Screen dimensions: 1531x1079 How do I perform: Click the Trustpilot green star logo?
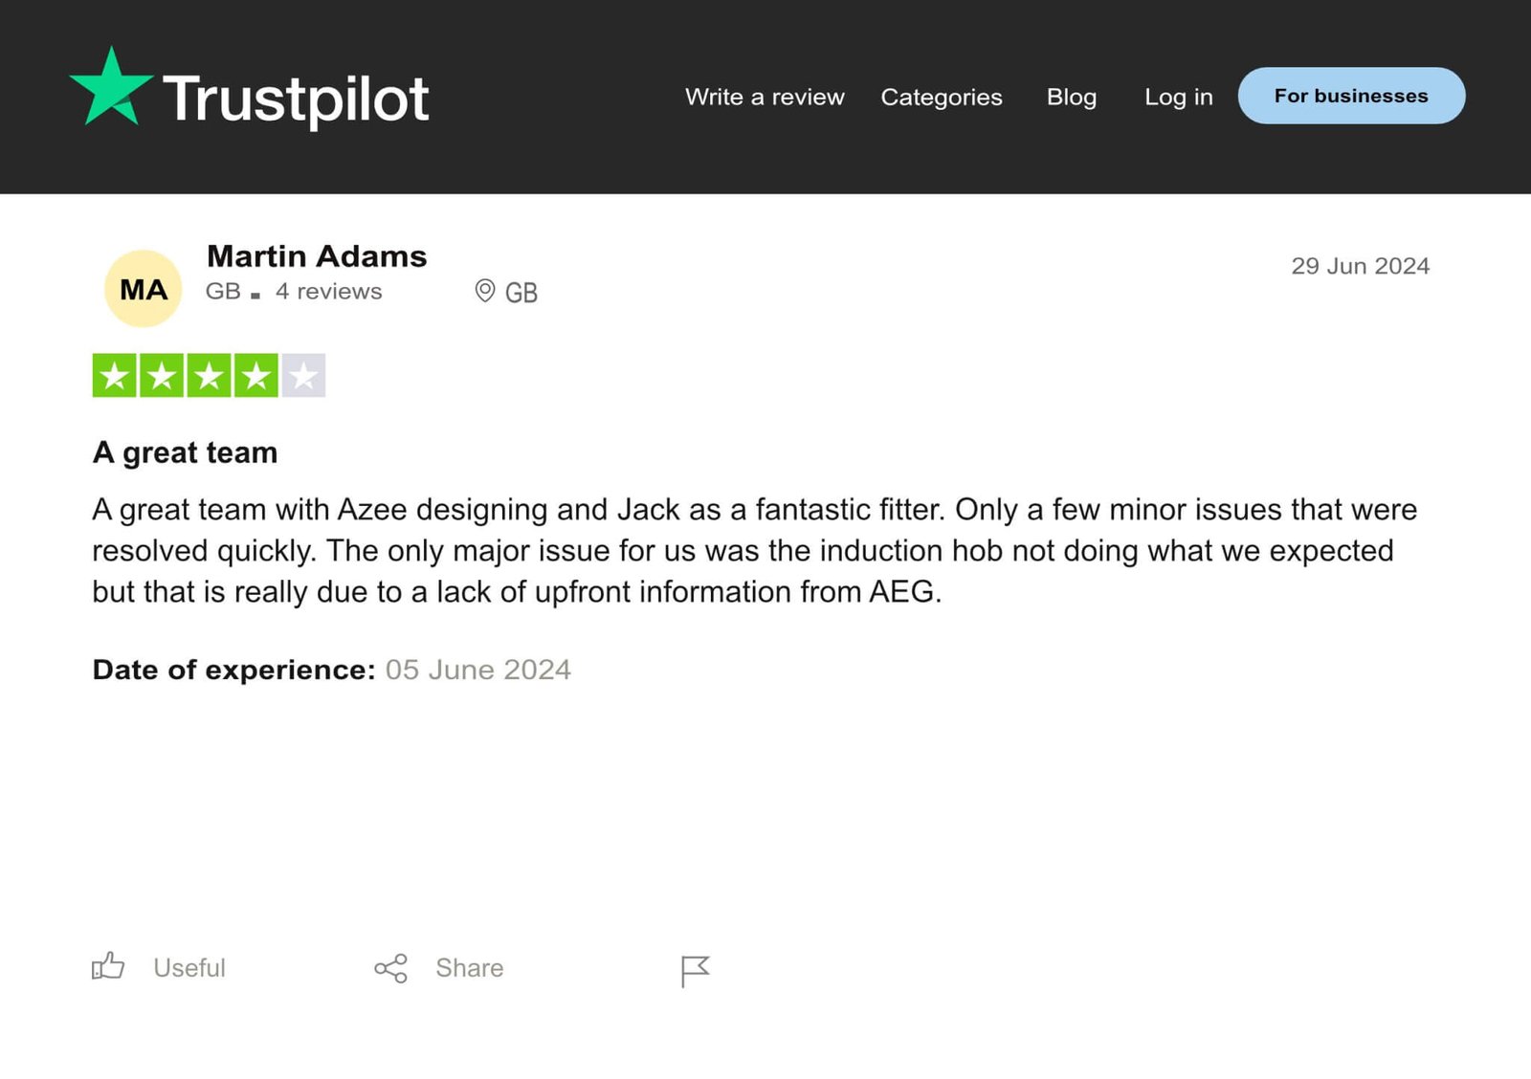point(111,88)
